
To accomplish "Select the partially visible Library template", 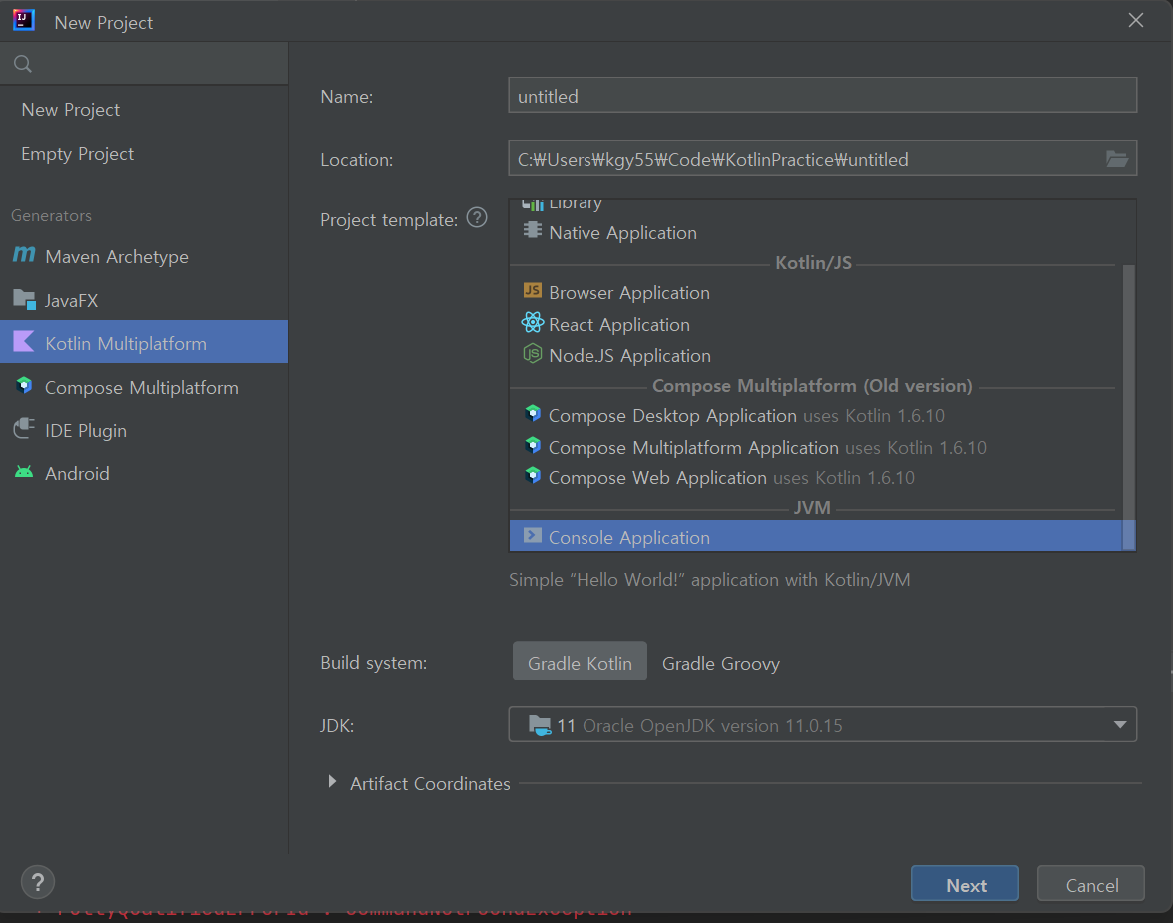I will [815, 206].
